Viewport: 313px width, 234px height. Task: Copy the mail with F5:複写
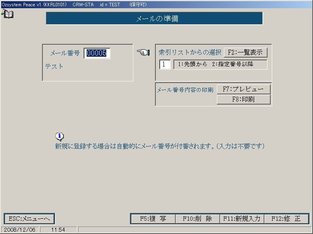pyautogui.click(x=153, y=219)
